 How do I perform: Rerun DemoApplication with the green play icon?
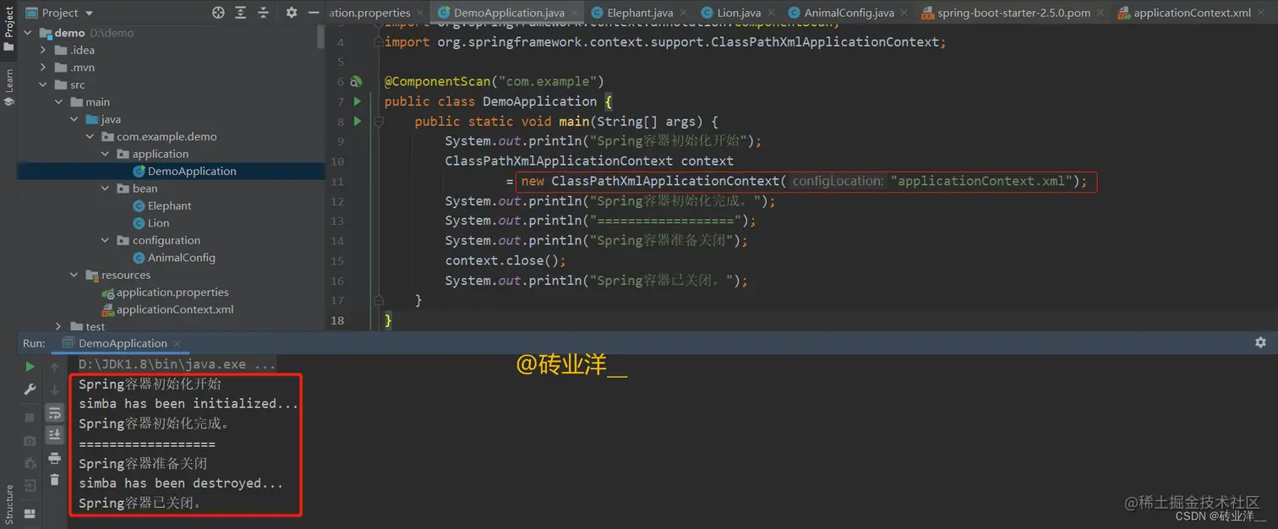click(30, 367)
